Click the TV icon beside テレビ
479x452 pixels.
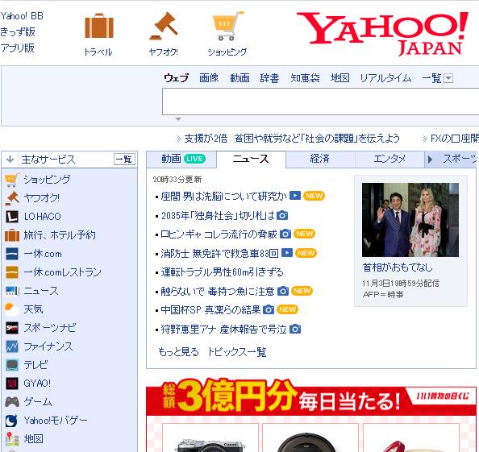click(x=12, y=365)
